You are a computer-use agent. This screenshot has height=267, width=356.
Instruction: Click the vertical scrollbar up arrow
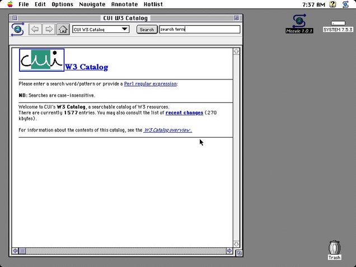(x=236, y=51)
